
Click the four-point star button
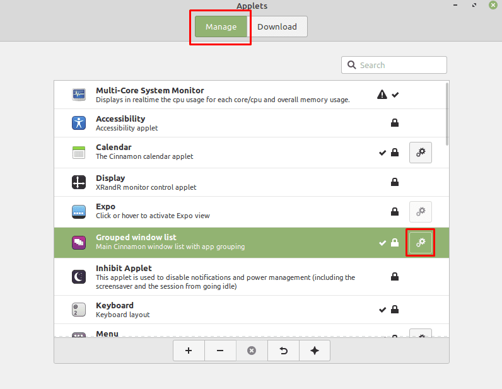click(x=315, y=351)
